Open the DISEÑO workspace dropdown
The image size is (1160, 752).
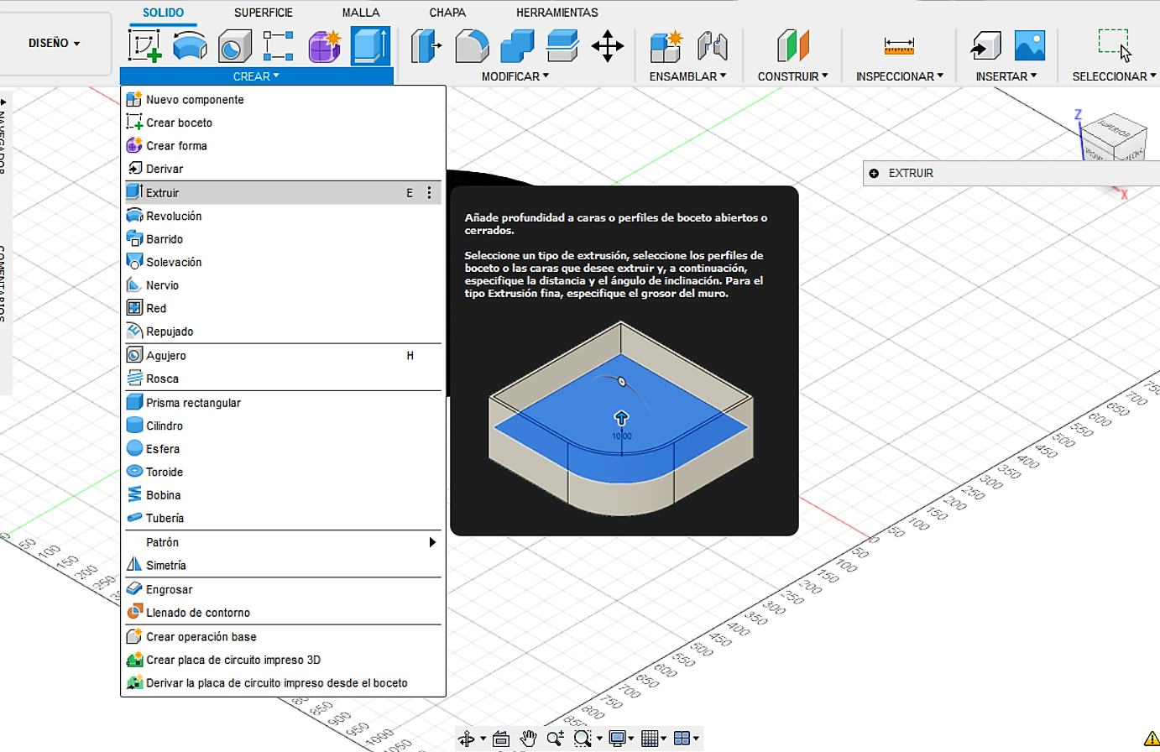click(x=55, y=43)
